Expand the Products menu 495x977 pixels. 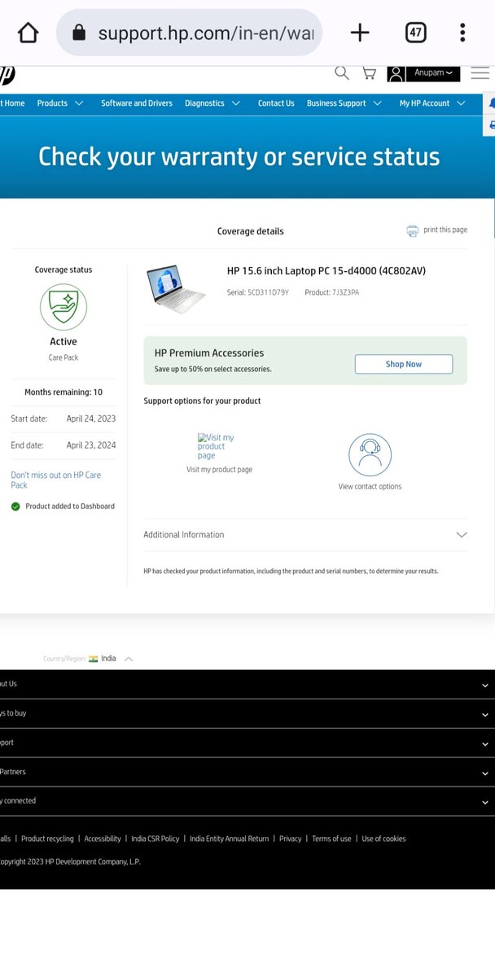[60, 103]
